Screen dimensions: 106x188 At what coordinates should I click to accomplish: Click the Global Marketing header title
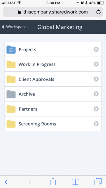60,27
